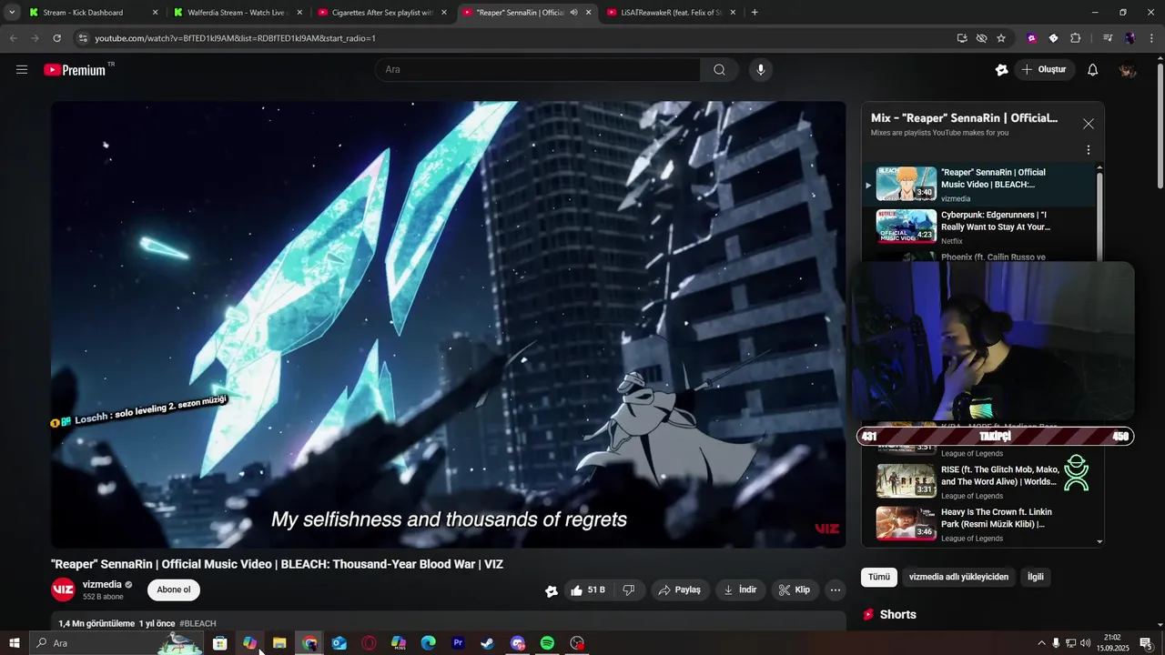Start voice search with microphone icon
Image resolution: width=1165 pixels, height=655 pixels.
tap(761, 69)
